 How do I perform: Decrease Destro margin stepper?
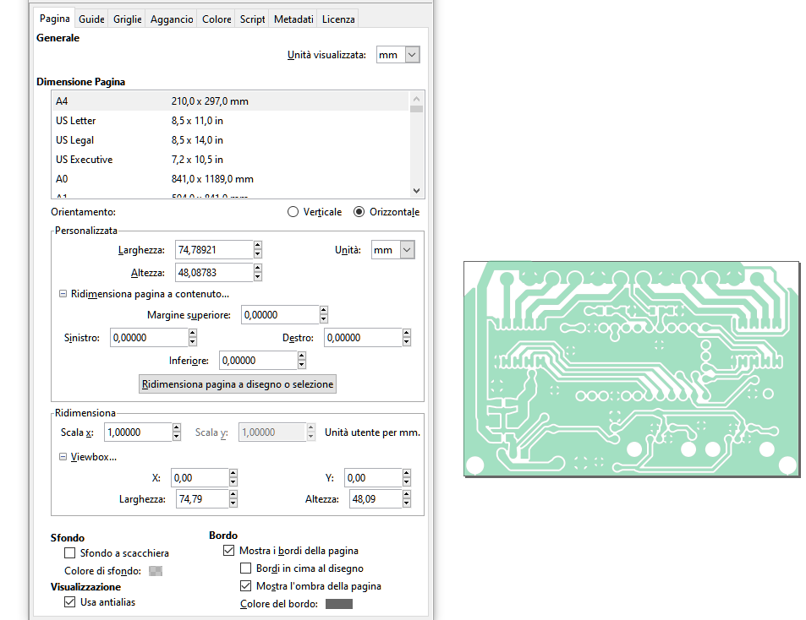[x=407, y=342]
